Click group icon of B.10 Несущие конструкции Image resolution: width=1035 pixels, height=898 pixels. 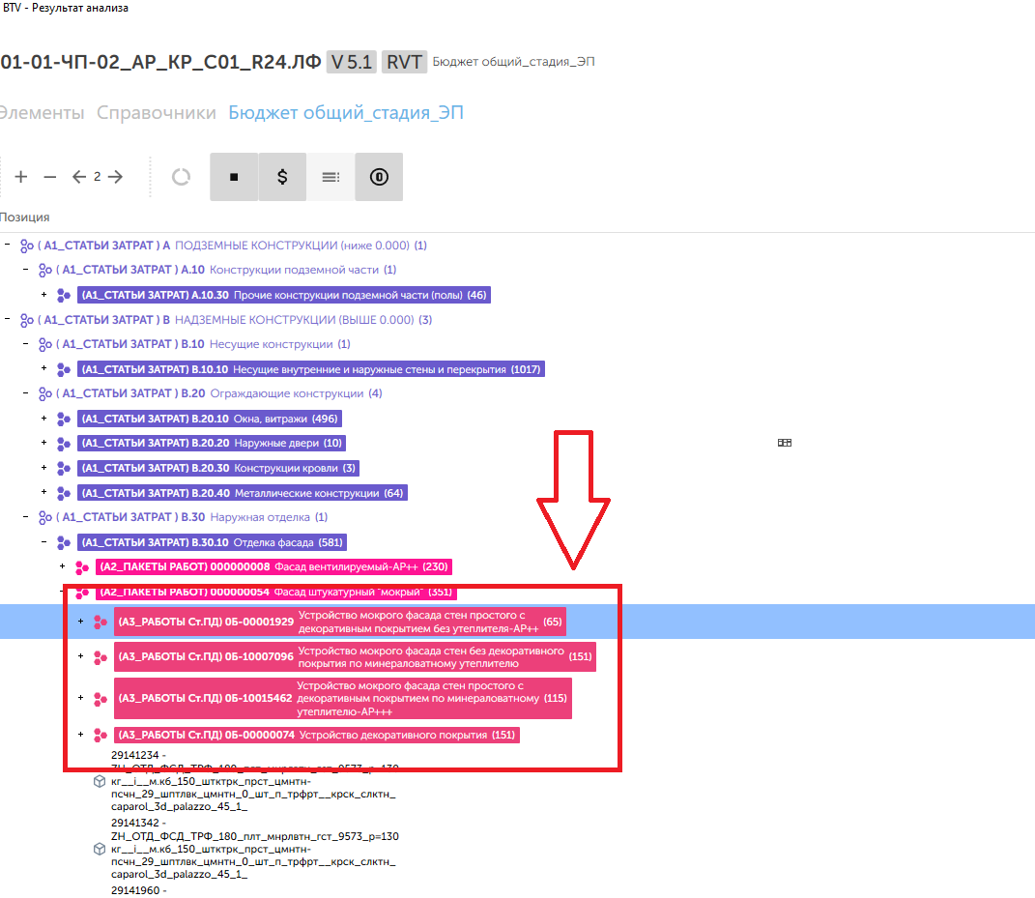(x=44, y=345)
